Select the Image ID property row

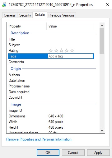pos(51,111)
